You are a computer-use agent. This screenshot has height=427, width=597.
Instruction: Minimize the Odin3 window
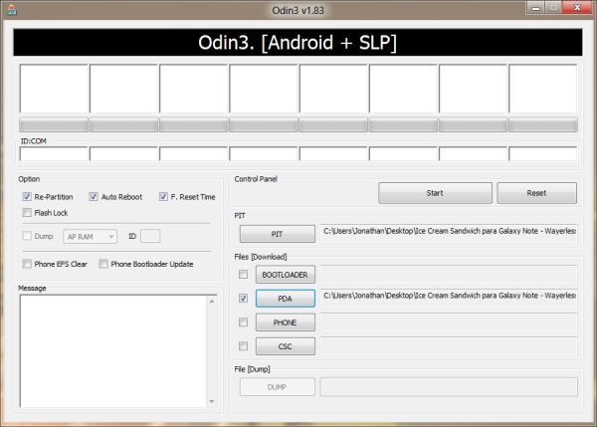(x=535, y=8)
